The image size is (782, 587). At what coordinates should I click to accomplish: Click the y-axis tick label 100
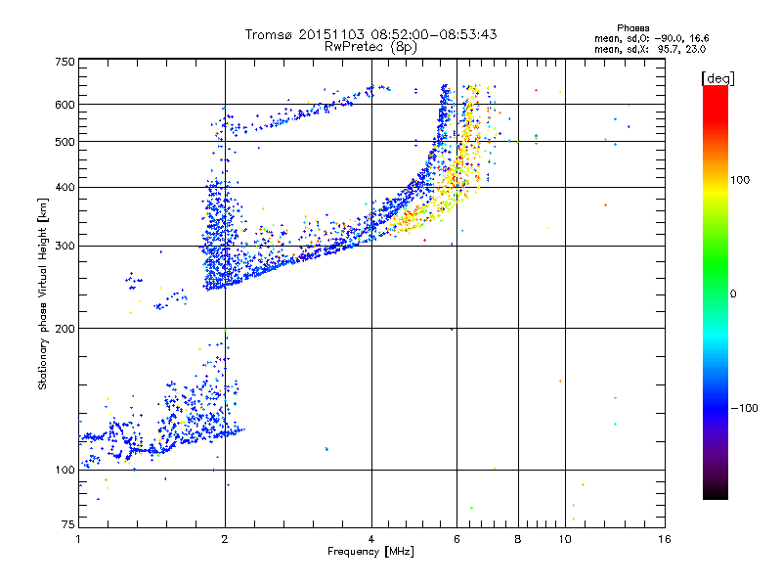65,471
